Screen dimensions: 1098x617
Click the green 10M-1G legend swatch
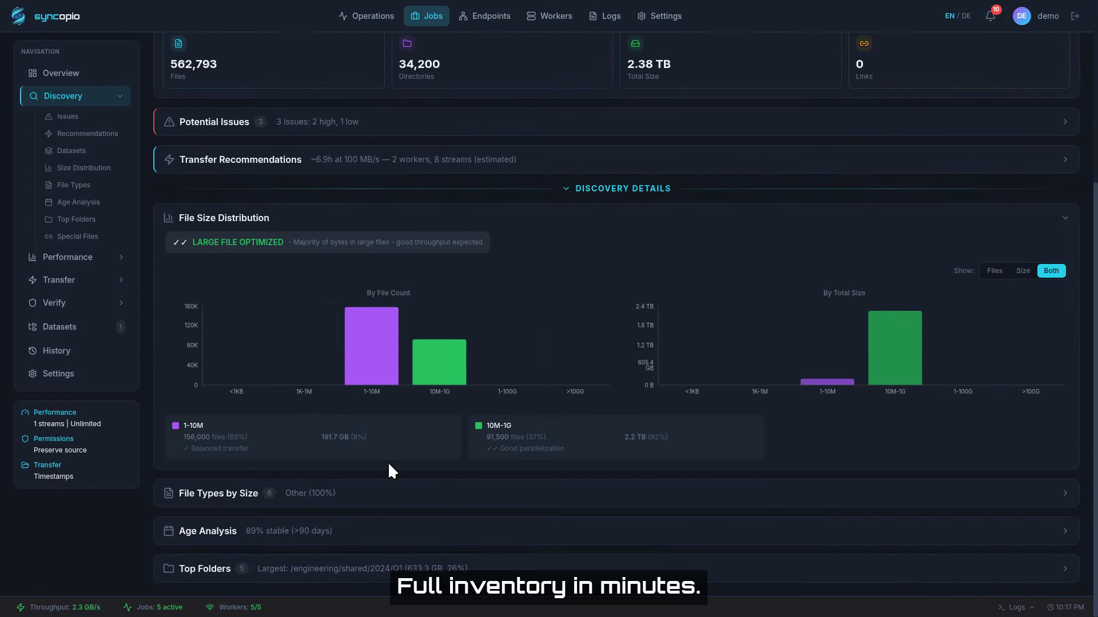[x=479, y=426]
